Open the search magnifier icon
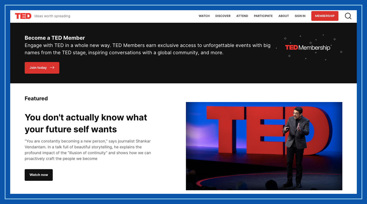 pyautogui.click(x=348, y=16)
